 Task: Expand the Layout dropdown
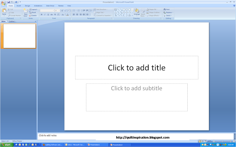(x=34, y=9)
